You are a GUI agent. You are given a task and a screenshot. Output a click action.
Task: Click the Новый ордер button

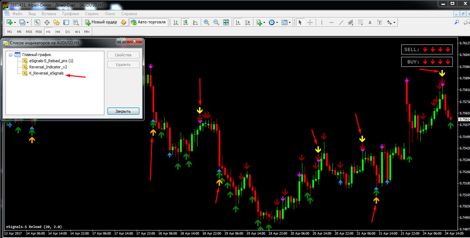coord(101,22)
